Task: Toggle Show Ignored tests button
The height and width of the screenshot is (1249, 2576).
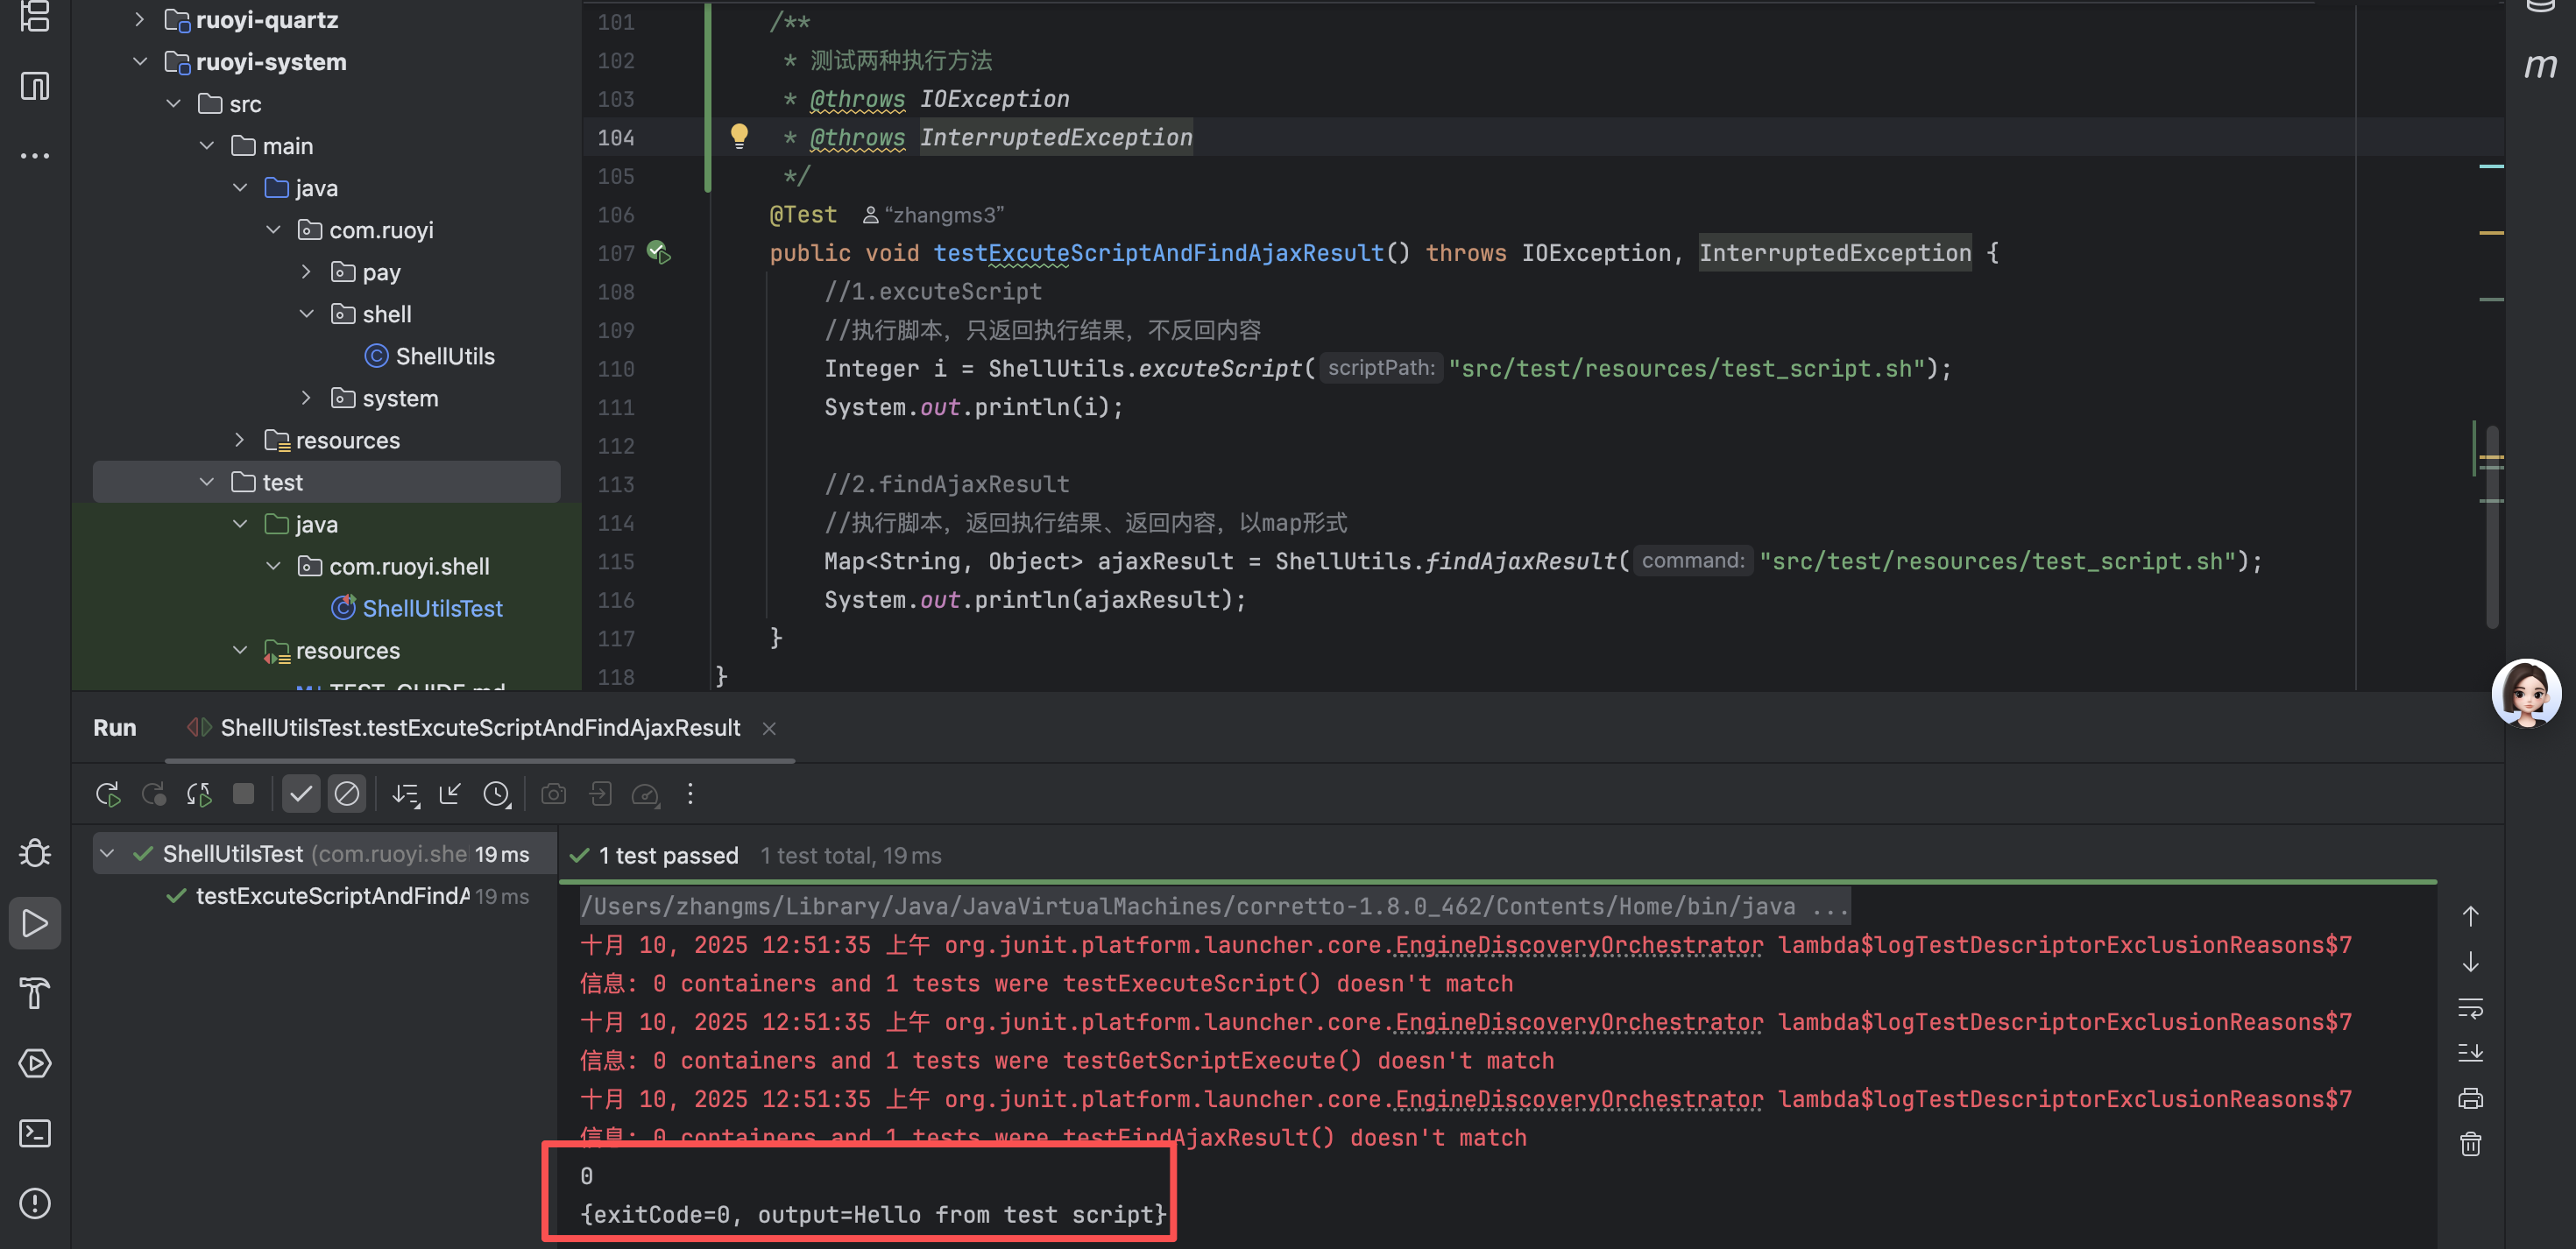Action: [347, 794]
